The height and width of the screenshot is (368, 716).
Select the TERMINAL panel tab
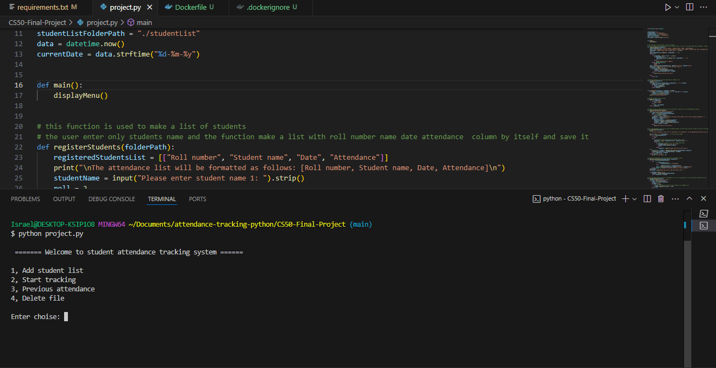162,199
